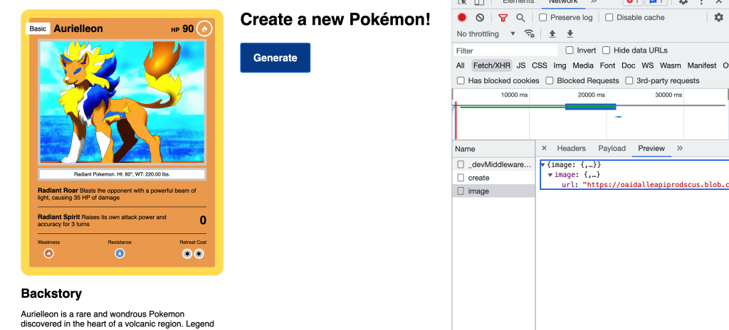Switch to the Headers tab
This screenshot has height=330, width=729.
coord(572,148)
